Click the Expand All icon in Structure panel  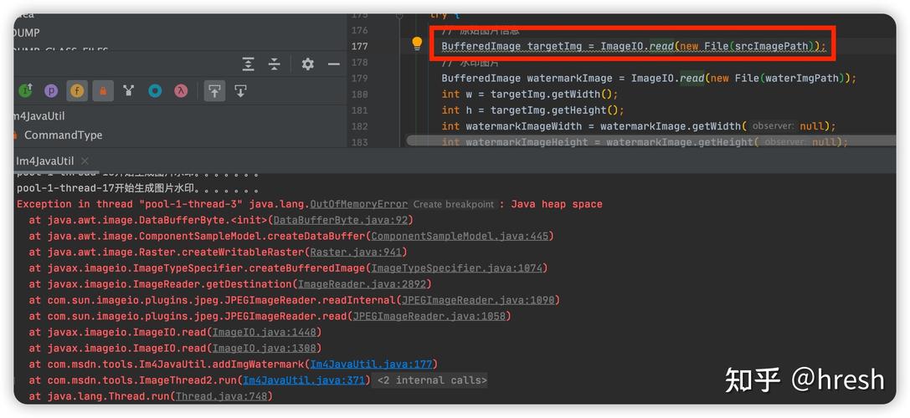[x=249, y=64]
